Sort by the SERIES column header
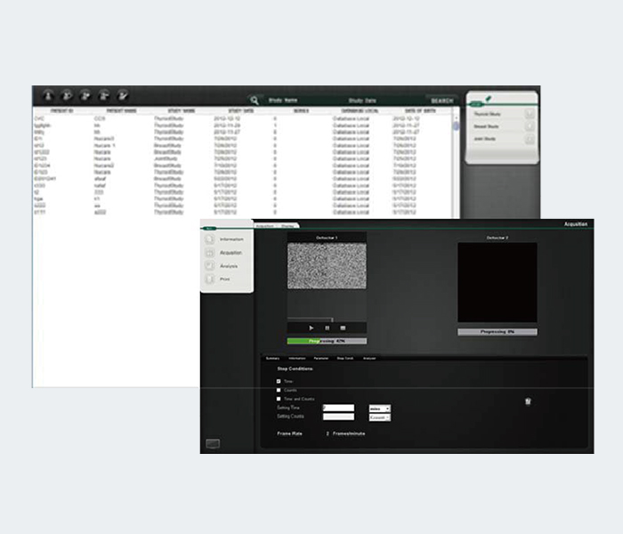 (x=301, y=111)
